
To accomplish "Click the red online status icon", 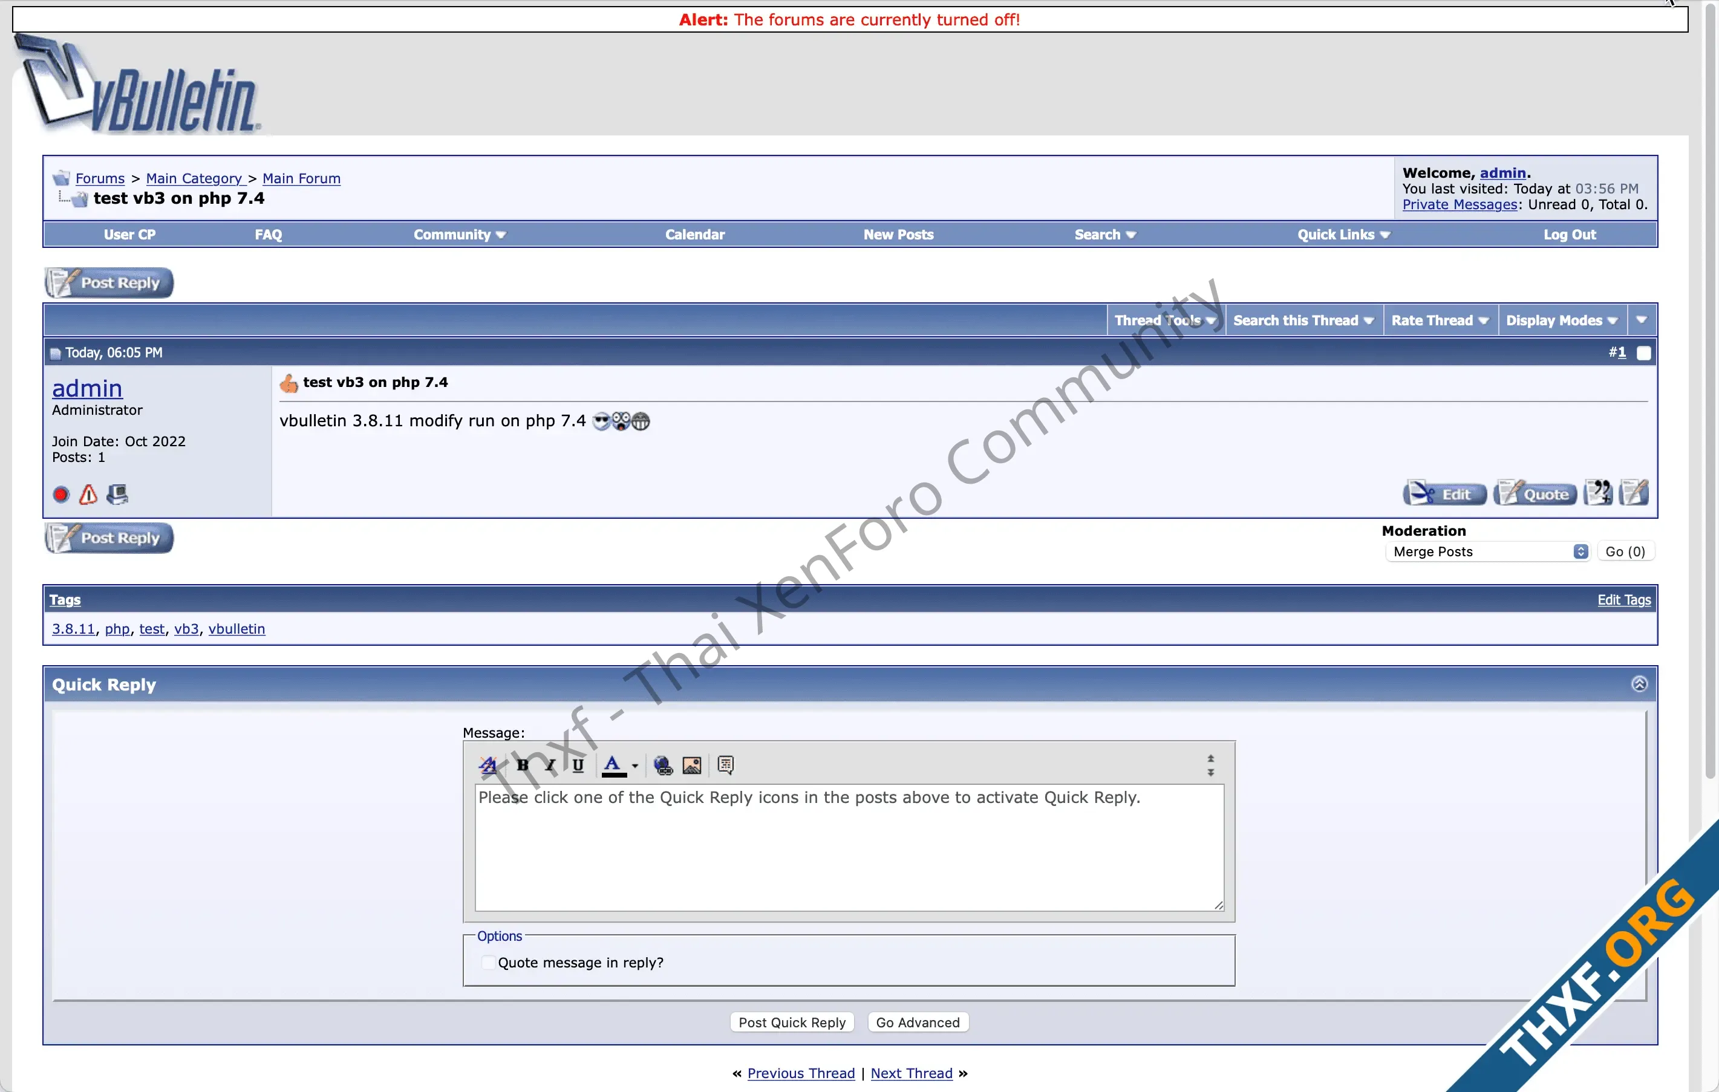I will 62,495.
